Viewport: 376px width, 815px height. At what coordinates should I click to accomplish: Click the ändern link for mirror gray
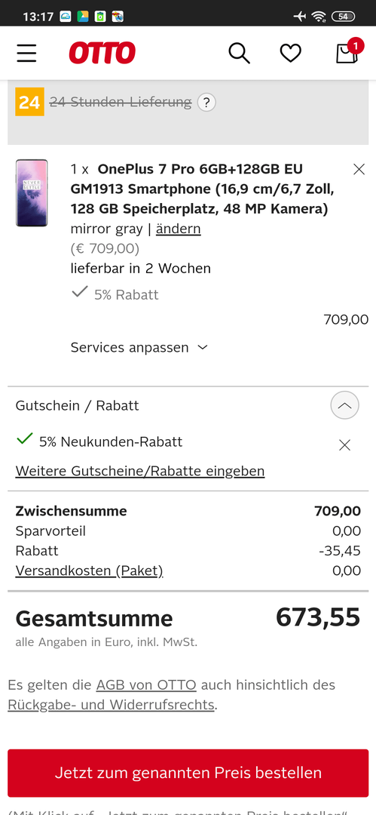coord(178,229)
